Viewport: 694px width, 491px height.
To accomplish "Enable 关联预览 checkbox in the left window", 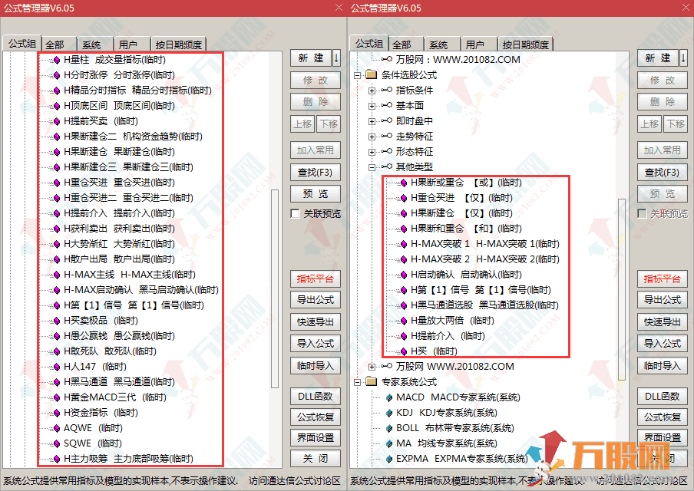I will pyautogui.click(x=296, y=214).
